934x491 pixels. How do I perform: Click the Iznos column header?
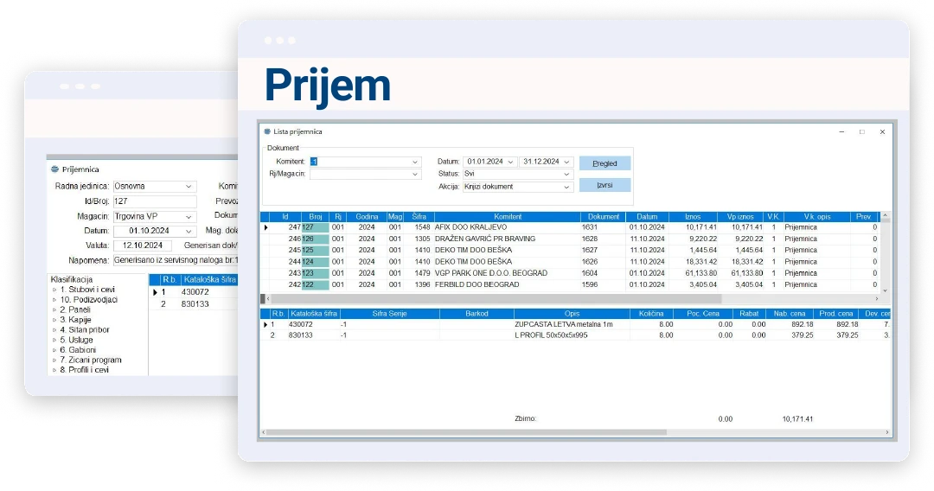coord(693,217)
